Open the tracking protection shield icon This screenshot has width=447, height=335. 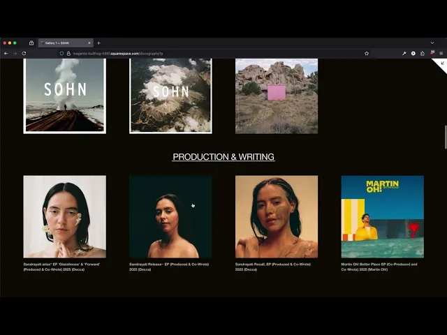click(61, 54)
